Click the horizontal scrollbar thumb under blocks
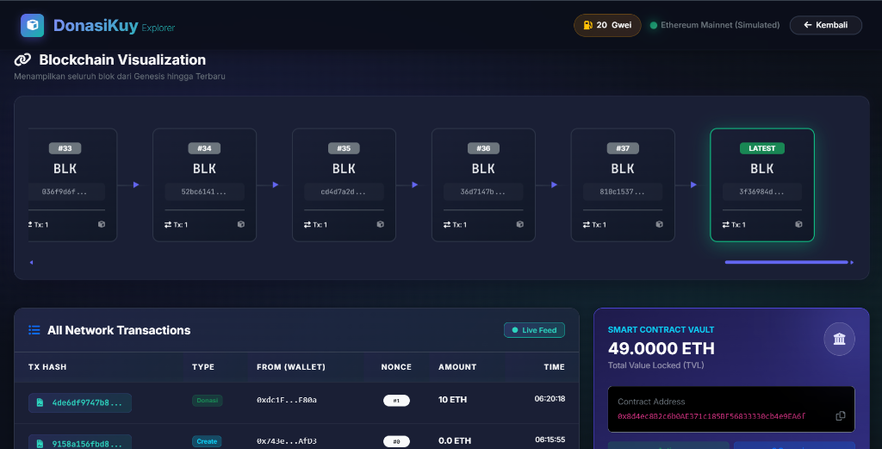This screenshot has width=882, height=449. coord(786,262)
